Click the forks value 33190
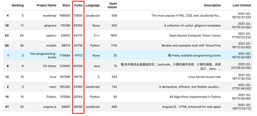 coord(78,87)
